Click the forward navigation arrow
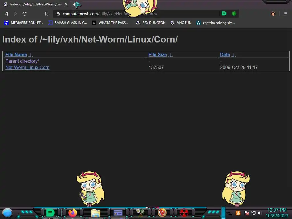This screenshot has height=219, width=292. click(x=15, y=14)
